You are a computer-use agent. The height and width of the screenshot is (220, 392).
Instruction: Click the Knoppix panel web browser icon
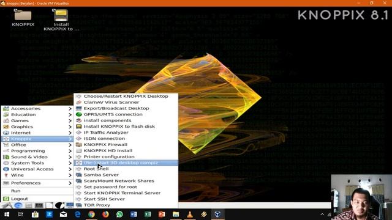pos(18,205)
